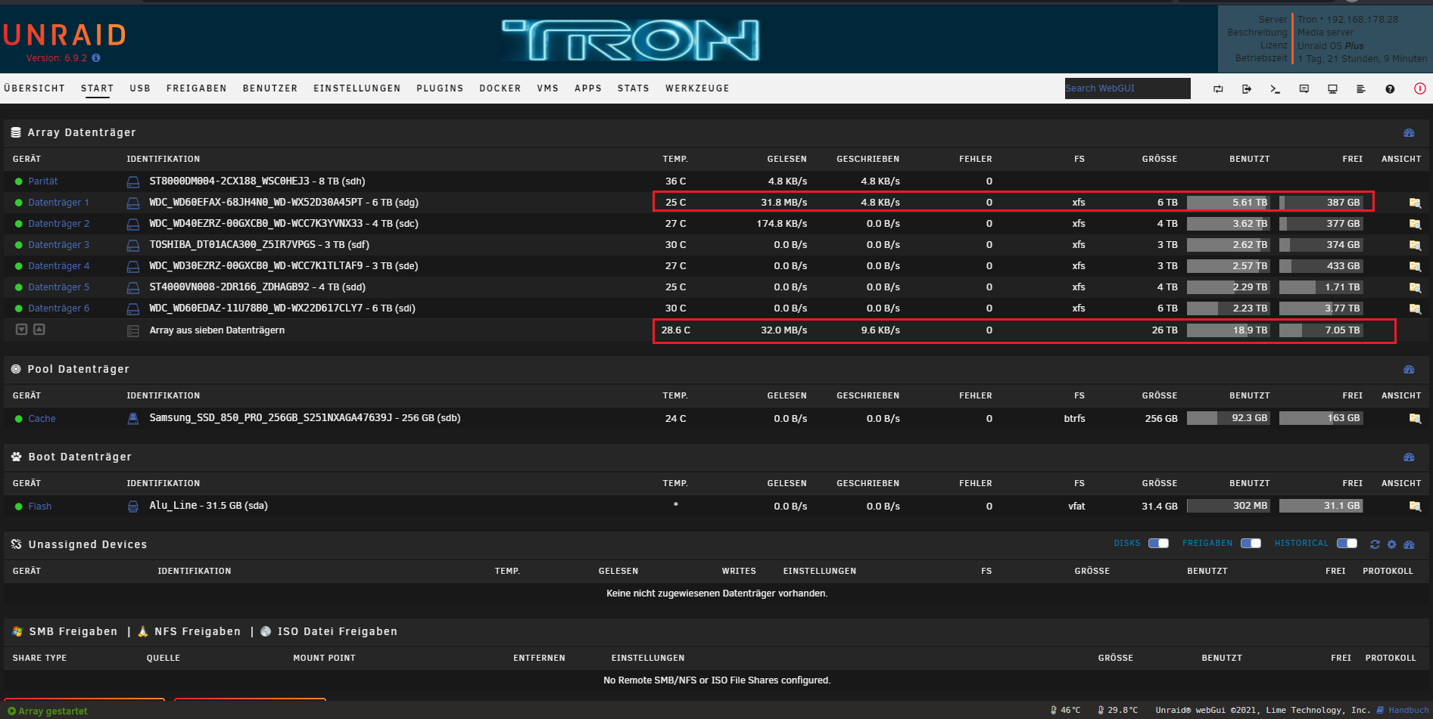
Task: Open Array Datenträger dashboard gauge icon
Action: click(x=1409, y=133)
